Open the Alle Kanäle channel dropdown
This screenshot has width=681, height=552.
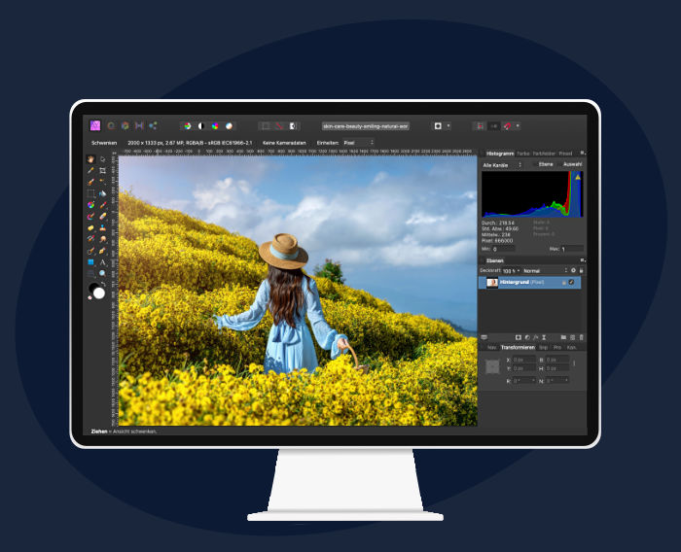pyautogui.click(x=502, y=165)
